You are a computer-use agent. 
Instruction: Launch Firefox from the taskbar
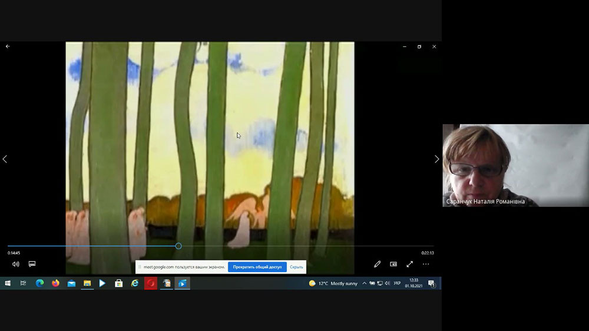55,283
